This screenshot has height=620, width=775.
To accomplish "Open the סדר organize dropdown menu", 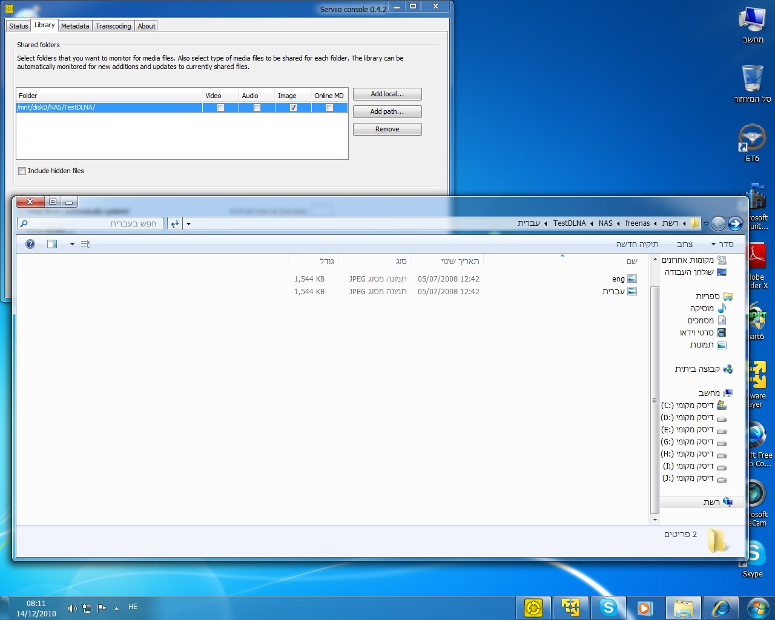I will click(x=722, y=244).
